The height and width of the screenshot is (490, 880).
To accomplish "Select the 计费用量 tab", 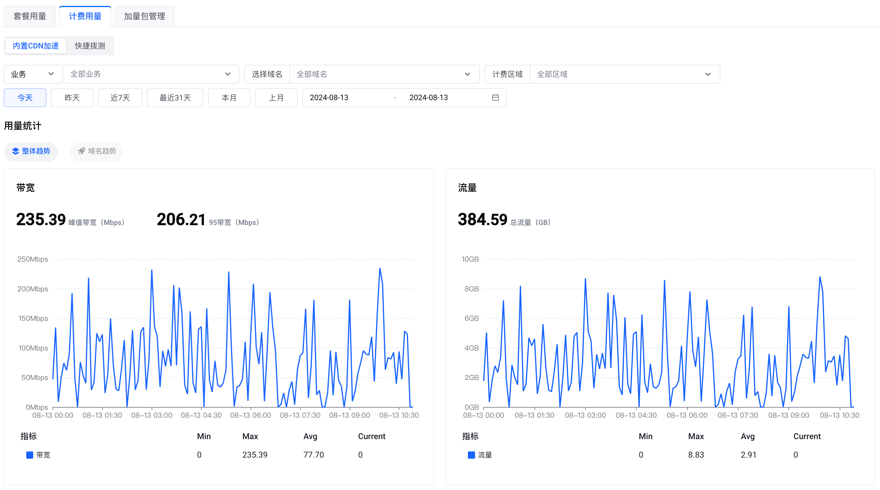I will click(85, 16).
